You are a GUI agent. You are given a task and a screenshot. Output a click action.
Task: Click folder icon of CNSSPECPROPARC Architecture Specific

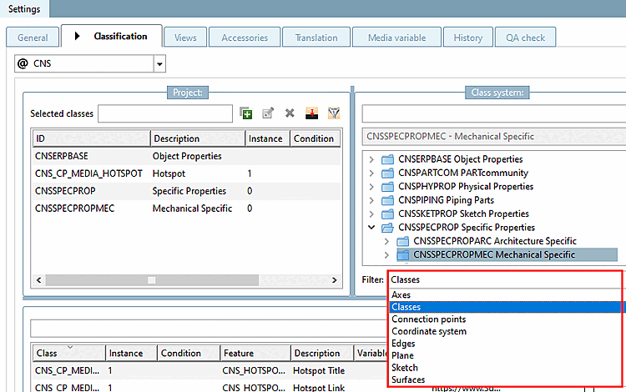pos(403,241)
